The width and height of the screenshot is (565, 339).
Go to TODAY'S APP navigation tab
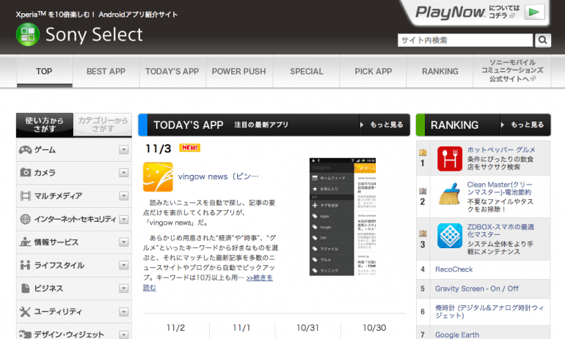[172, 71]
